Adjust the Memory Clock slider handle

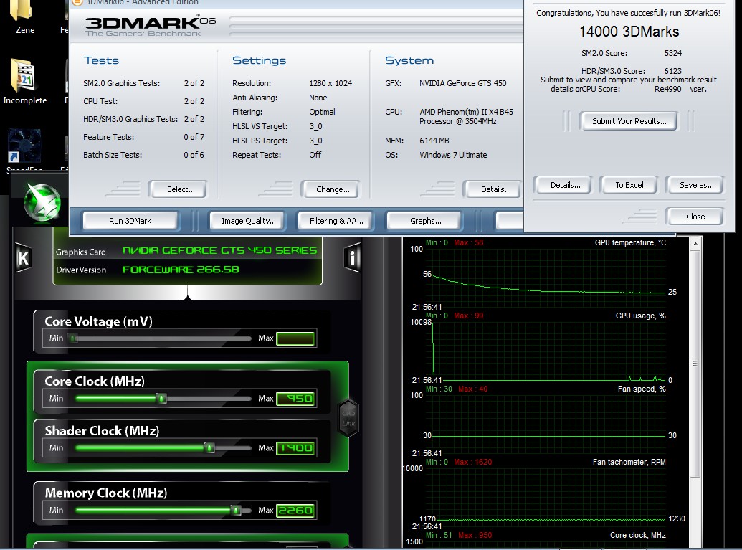[236, 511]
